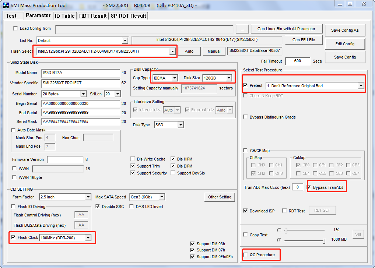Viewport: 375px width, 268px height.
Task: Enable Bypass Distinguish Grade checkbox
Action: (245, 117)
